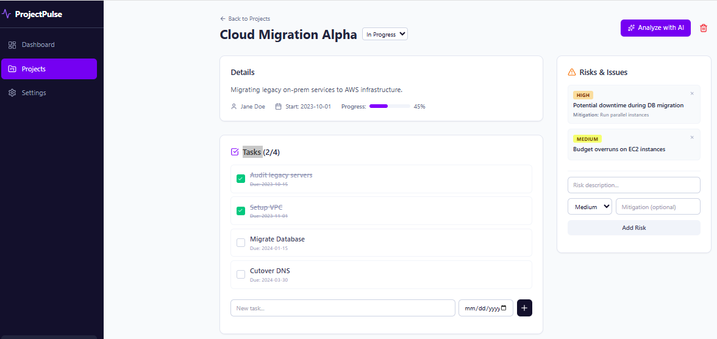717x339 pixels.
Task: Click the Cutover DNS task text
Action: click(269, 271)
